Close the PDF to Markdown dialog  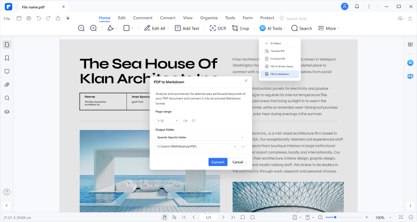(x=246, y=80)
